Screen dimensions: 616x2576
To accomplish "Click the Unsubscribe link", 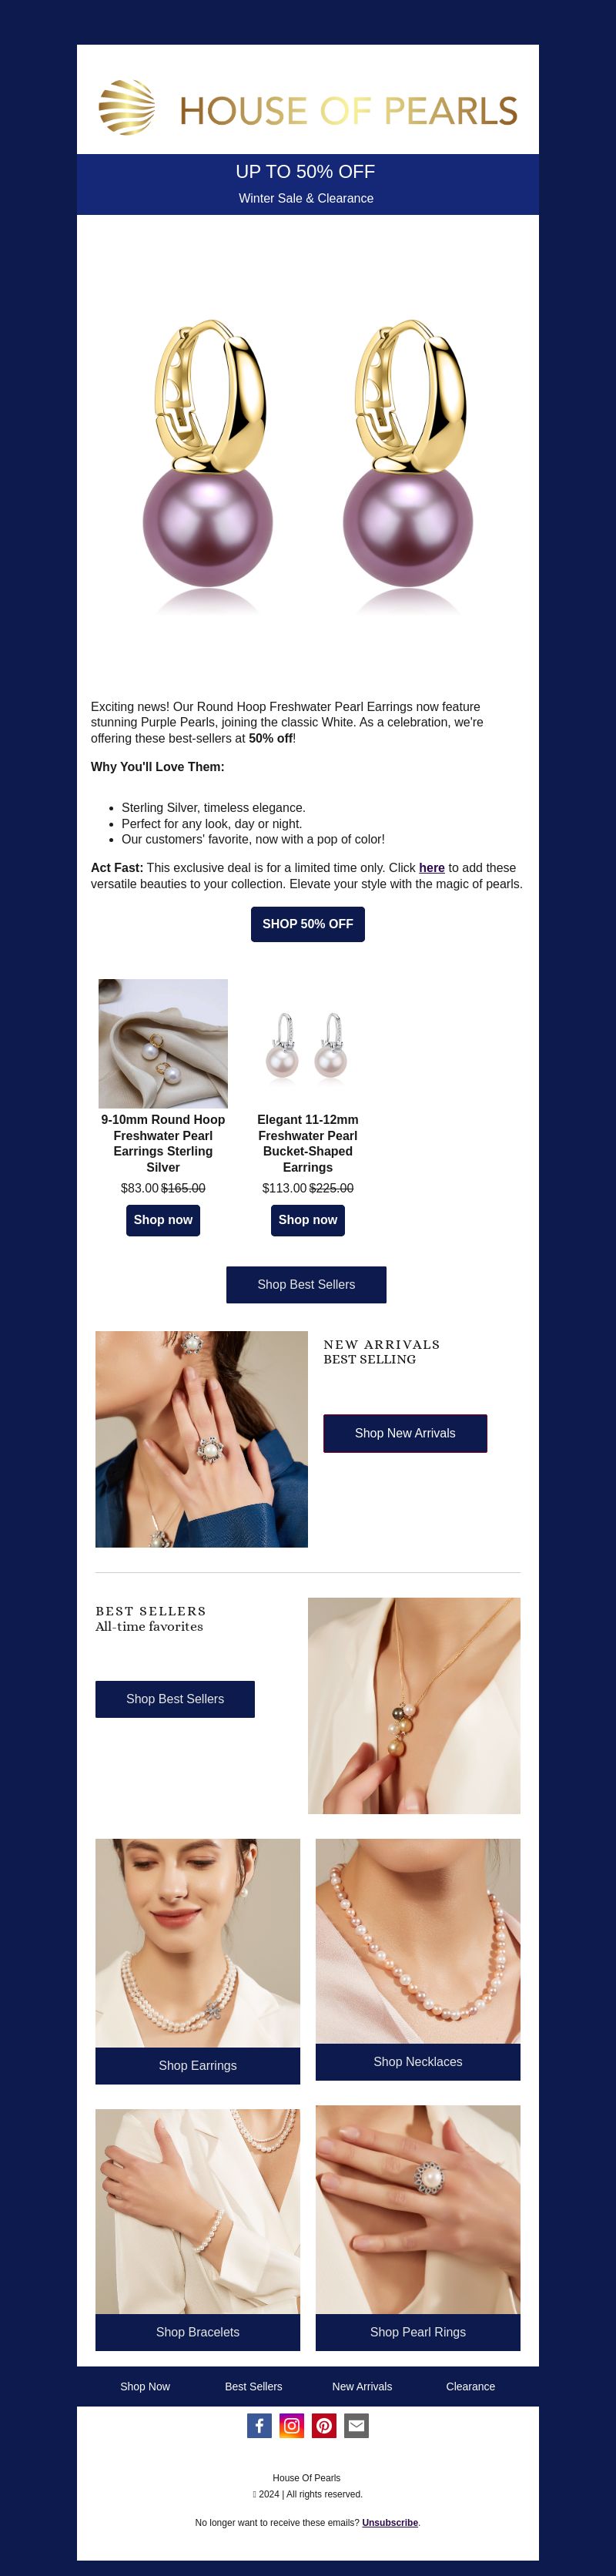I will point(390,2522).
